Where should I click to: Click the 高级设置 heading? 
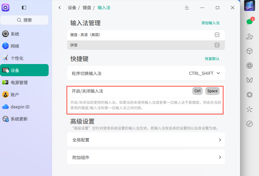coord(82,121)
